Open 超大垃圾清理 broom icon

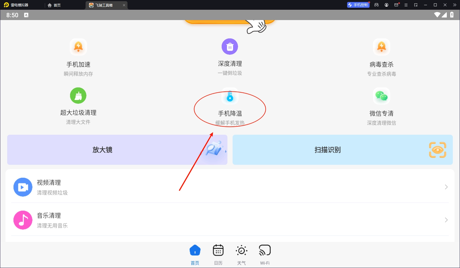[78, 96]
